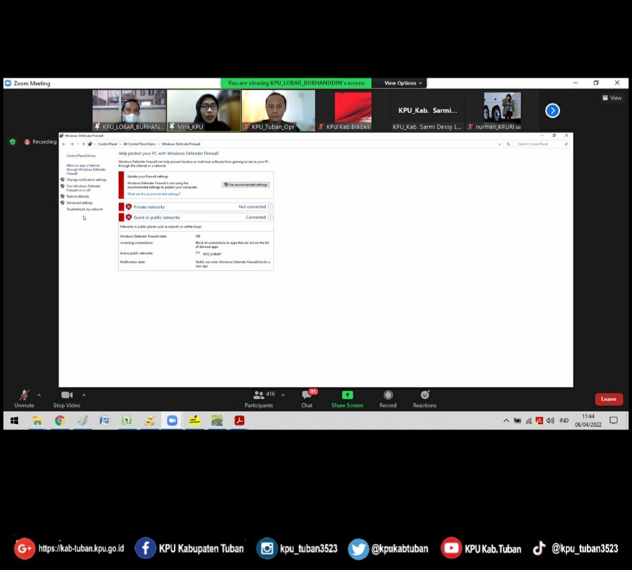Select Mira_KPU's video thumbnail

point(204,110)
